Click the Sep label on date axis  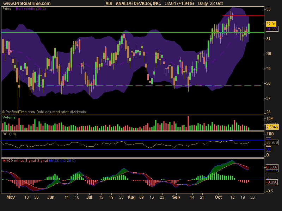(x=176, y=197)
